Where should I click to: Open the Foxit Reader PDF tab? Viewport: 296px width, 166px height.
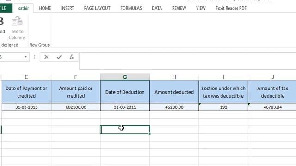231,8
